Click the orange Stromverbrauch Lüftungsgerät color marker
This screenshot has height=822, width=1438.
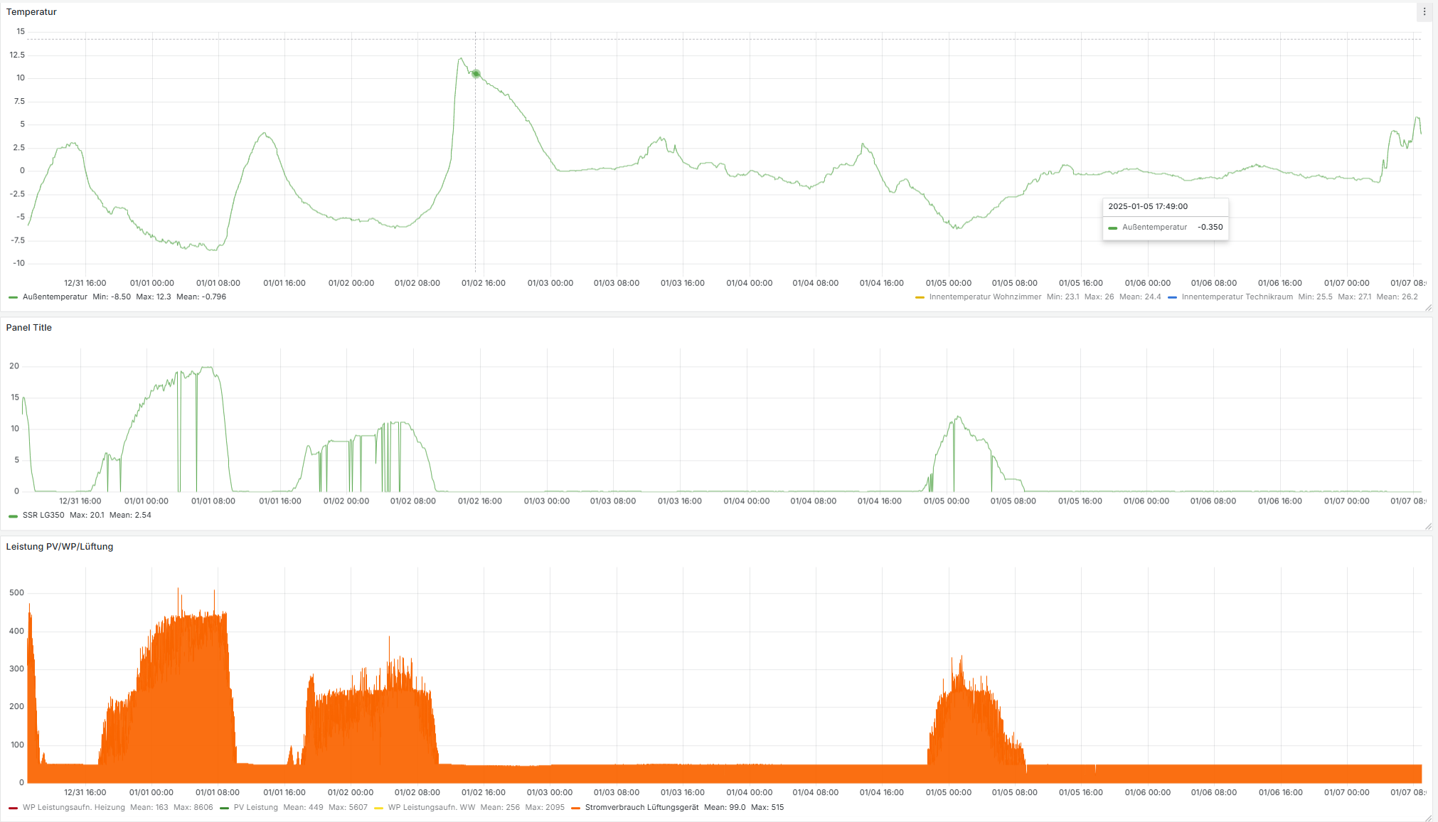[x=575, y=808]
